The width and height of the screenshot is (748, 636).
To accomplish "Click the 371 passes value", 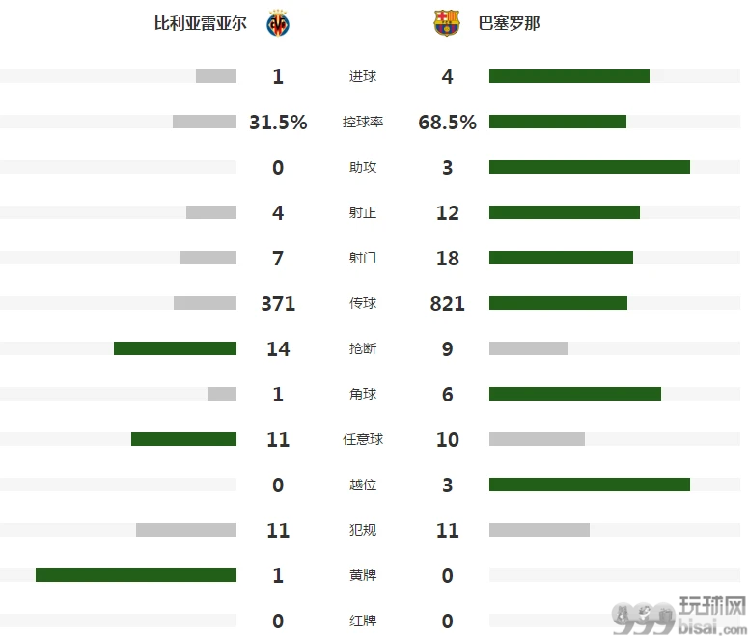I will pyautogui.click(x=278, y=303).
